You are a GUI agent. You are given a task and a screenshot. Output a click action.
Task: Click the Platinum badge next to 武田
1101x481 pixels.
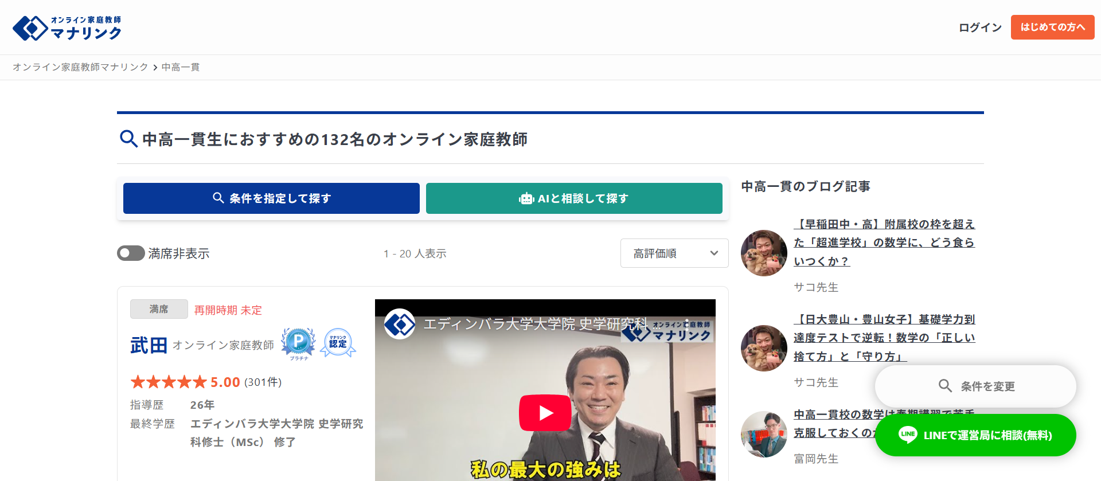coord(298,343)
